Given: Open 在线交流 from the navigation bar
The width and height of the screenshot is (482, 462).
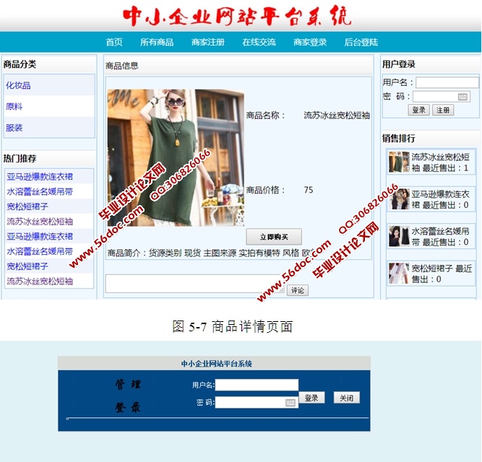Looking at the screenshot, I should (259, 42).
